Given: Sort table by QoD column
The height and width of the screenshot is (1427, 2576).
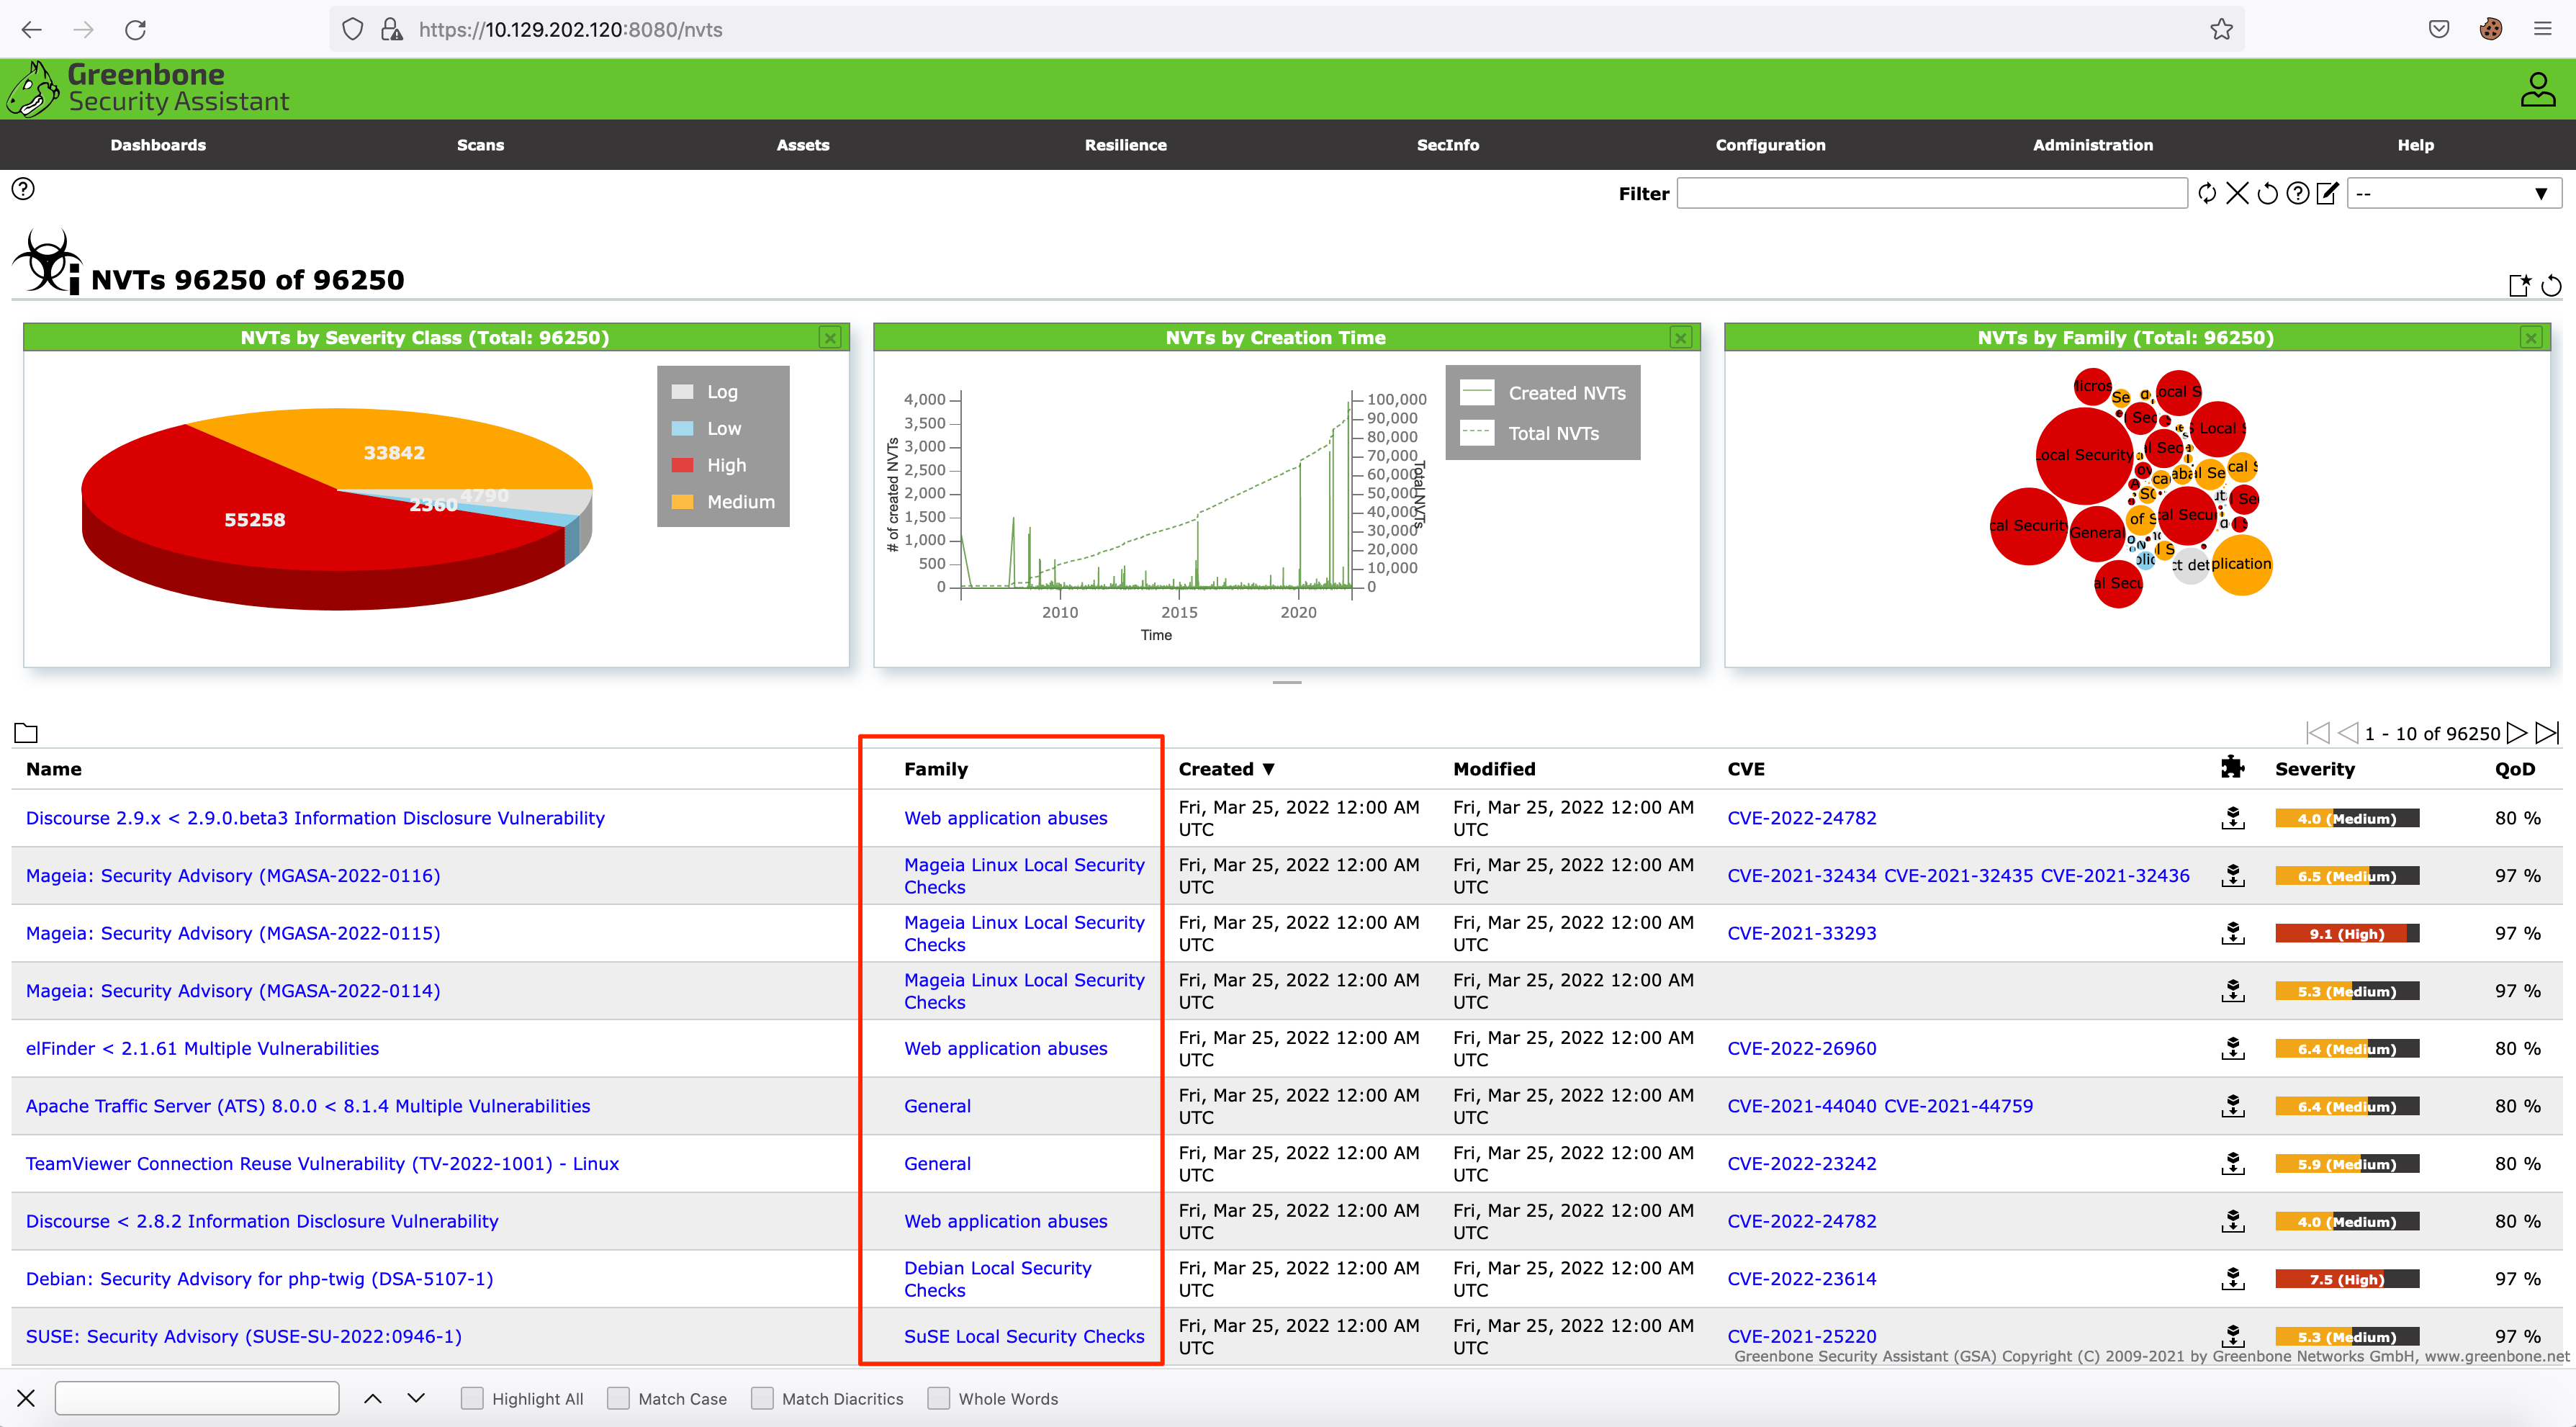Looking at the screenshot, I should 2515,768.
